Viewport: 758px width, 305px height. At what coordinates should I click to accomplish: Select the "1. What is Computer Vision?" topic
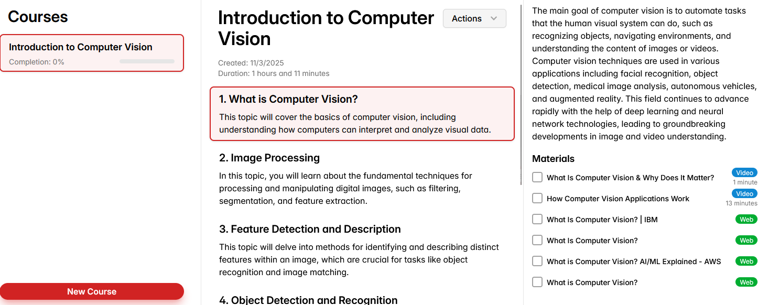(362, 114)
